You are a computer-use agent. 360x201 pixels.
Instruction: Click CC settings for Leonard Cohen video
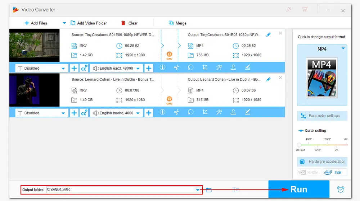(84, 113)
